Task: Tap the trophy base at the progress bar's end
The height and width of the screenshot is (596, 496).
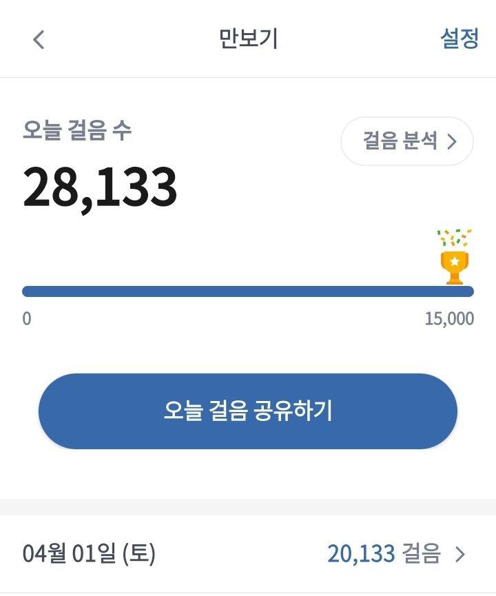Action: pyautogui.click(x=455, y=281)
